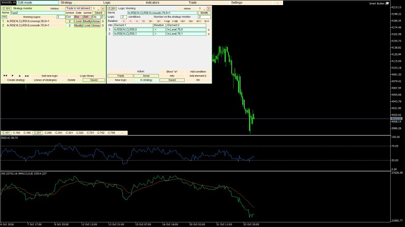The height and width of the screenshot is (227, 405).
Task: Click the double down-arrow move-to-bottom icon
Action: coord(5,76)
